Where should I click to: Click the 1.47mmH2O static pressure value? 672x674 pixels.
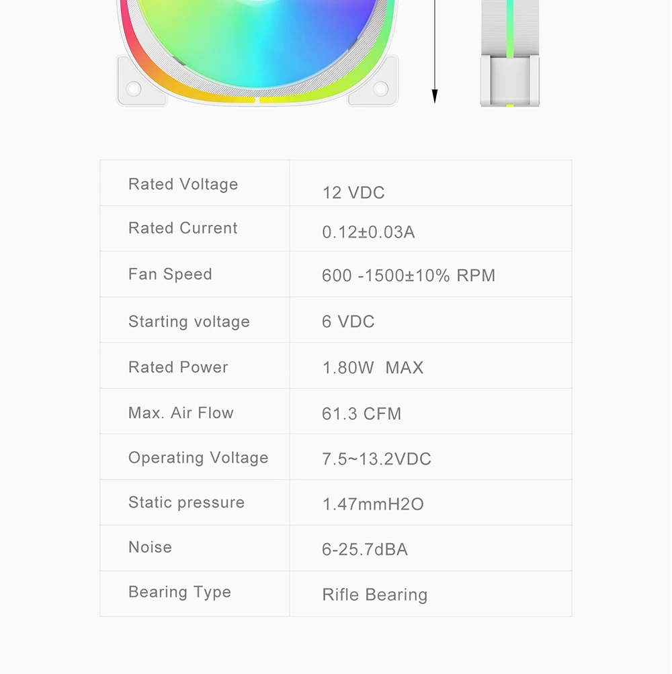tap(373, 504)
